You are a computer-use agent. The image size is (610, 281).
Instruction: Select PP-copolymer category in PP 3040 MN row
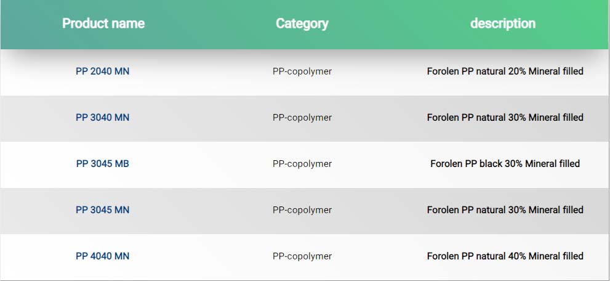(302, 118)
